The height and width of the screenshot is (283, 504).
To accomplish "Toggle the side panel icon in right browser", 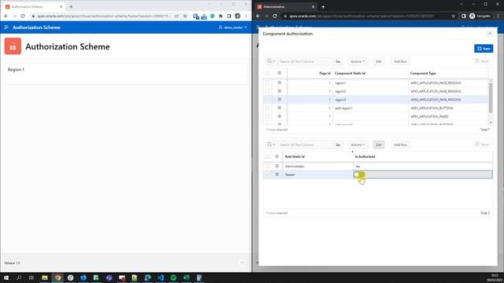I will click(x=464, y=16).
